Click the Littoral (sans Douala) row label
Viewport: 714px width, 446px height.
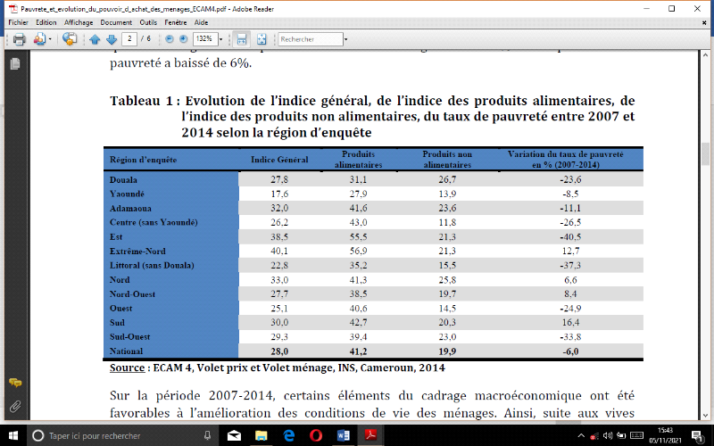coord(152,265)
